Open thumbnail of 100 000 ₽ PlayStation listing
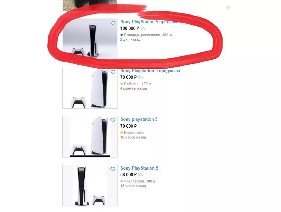The width and height of the screenshot is (281, 212). (90, 38)
